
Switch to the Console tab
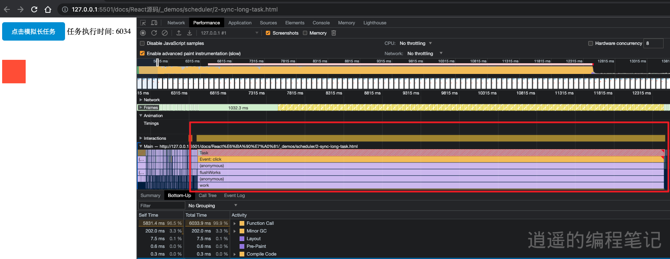coord(321,23)
